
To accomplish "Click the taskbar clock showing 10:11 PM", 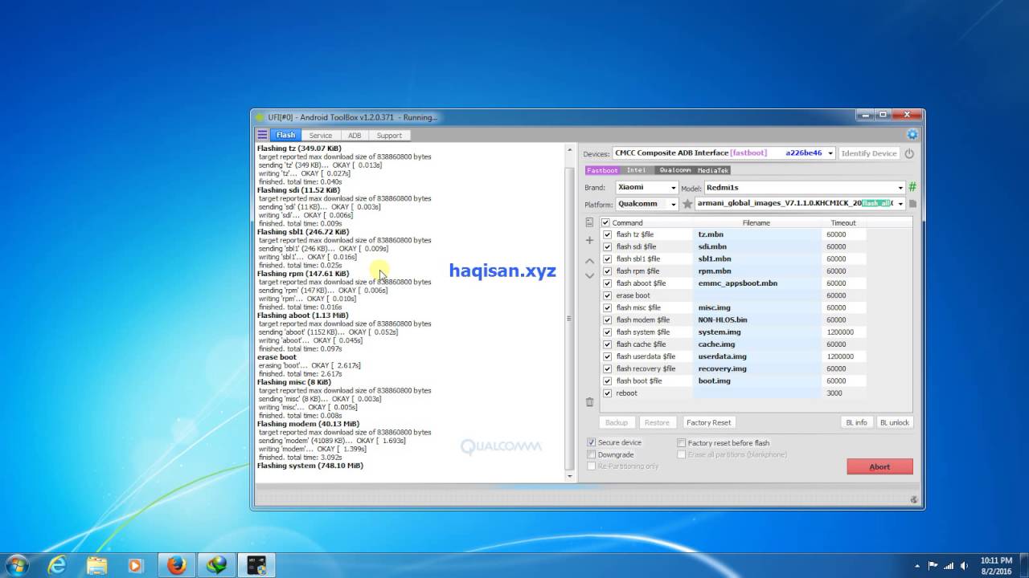I will point(995,565).
